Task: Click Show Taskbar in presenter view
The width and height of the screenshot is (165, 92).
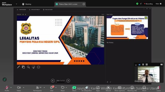Action: tap(21, 10)
